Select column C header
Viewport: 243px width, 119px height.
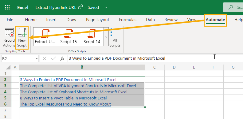pos(155,67)
